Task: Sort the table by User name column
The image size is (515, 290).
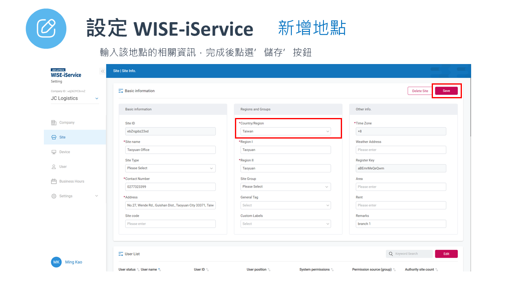Action: (x=159, y=269)
